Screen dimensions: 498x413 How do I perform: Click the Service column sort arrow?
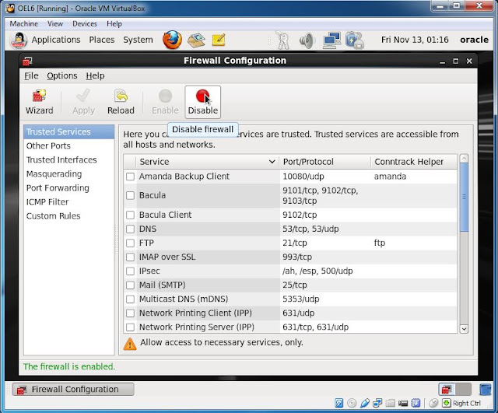coord(272,162)
